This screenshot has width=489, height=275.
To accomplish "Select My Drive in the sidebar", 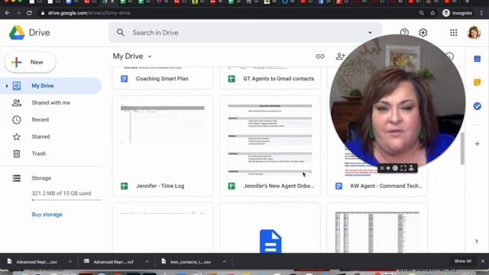I will [51, 86].
